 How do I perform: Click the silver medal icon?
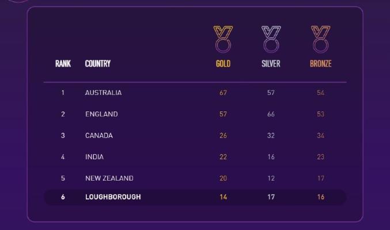point(271,38)
